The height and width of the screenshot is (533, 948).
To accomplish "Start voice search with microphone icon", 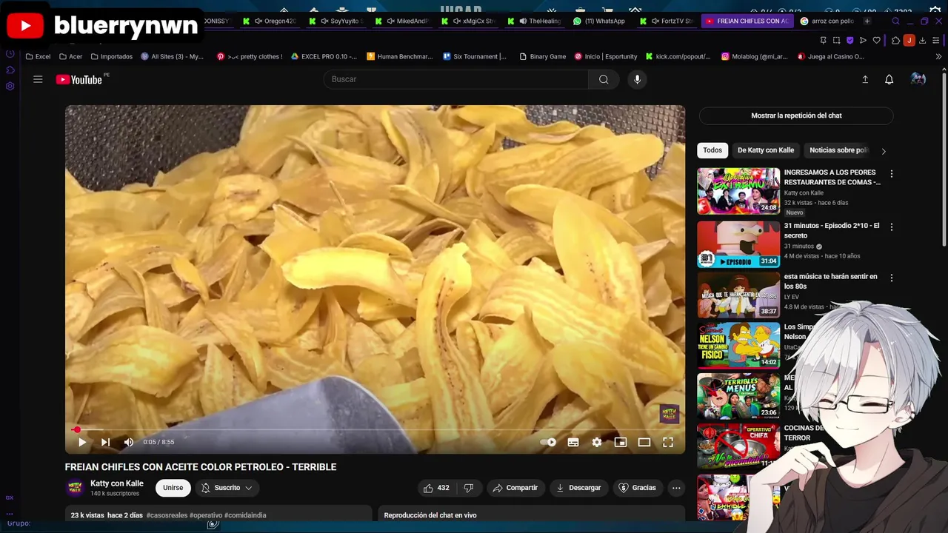I will (x=637, y=79).
